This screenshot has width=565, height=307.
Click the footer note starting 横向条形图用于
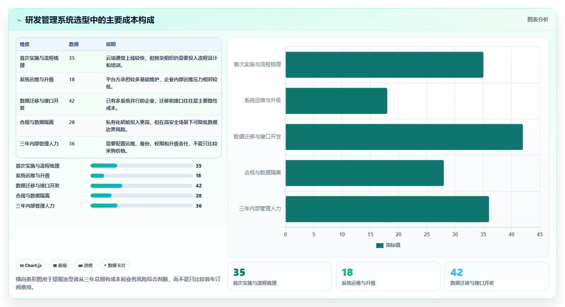click(x=118, y=283)
